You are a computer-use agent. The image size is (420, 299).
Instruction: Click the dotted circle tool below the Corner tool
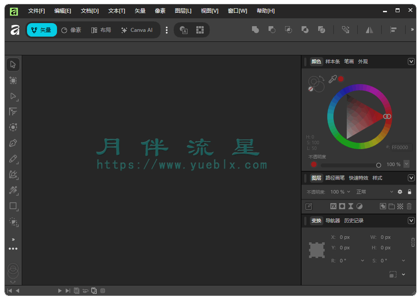pos(13,127)
